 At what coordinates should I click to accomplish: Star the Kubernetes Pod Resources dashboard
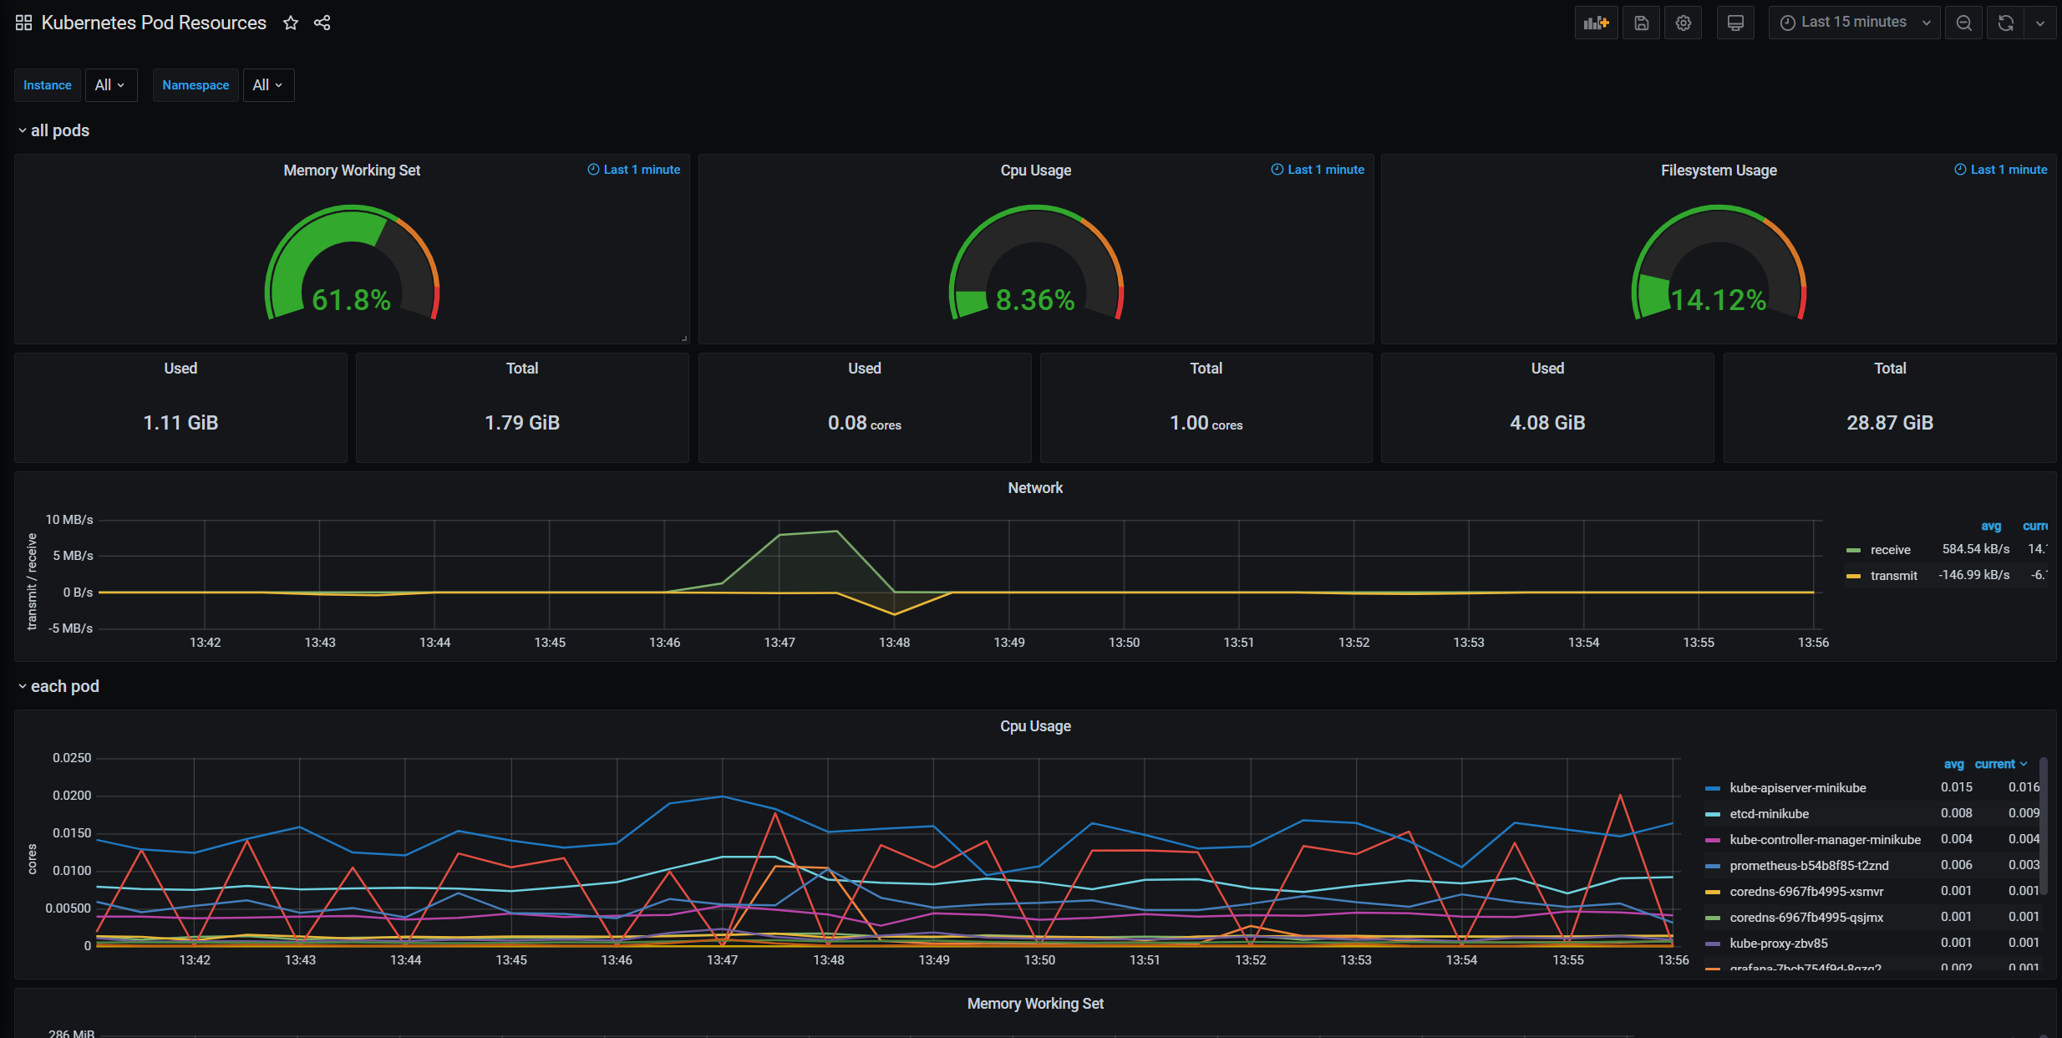(x=291, y=23)
